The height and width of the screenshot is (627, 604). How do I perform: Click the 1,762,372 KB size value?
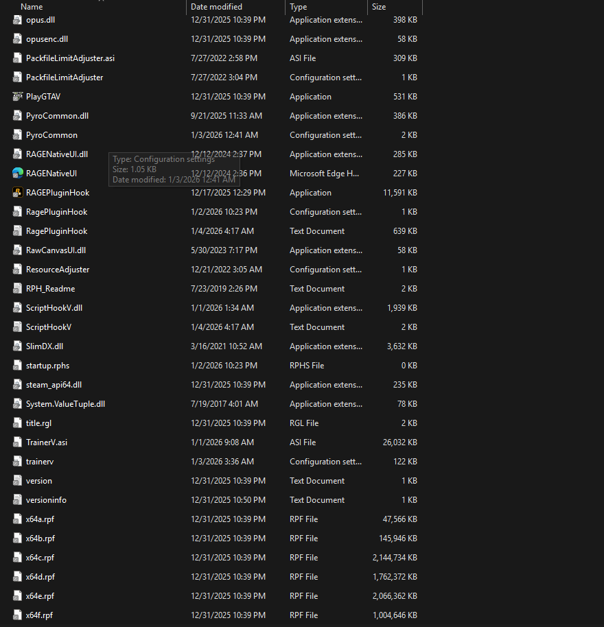pyautogui.click(x=395, y=576)
